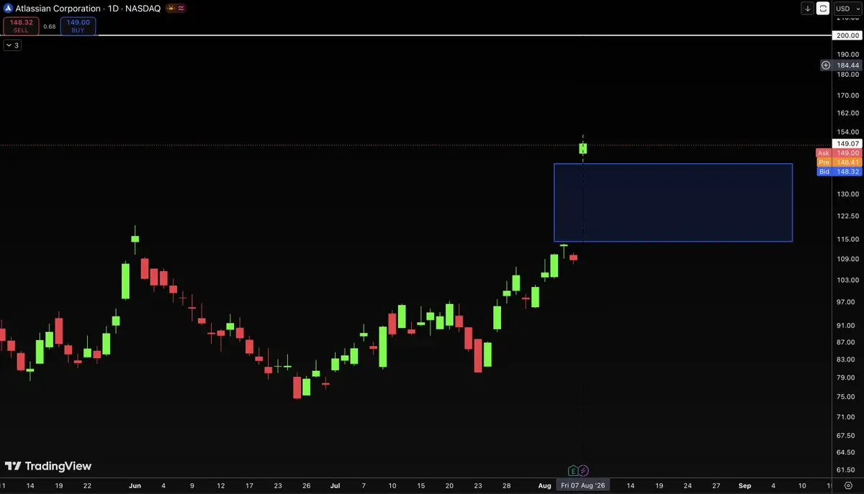This screenshot has width=864, height=494.
Task: Click the 109.00 price scale label
Action: (847, 259)
